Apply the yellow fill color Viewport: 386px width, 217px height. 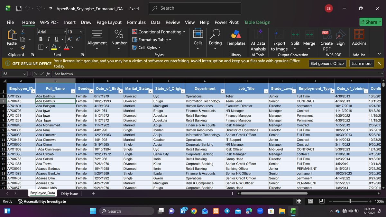pos(54,47)
